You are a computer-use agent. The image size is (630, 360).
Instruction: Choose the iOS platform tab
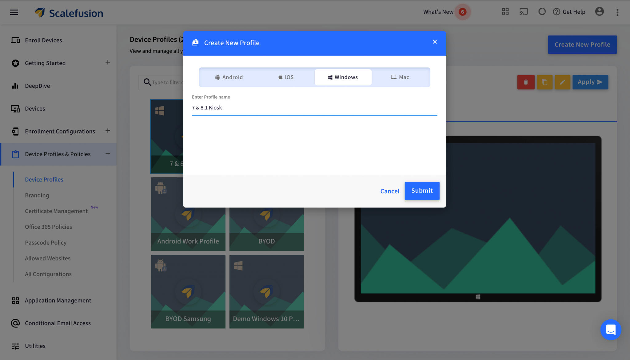tap(286, 77)
